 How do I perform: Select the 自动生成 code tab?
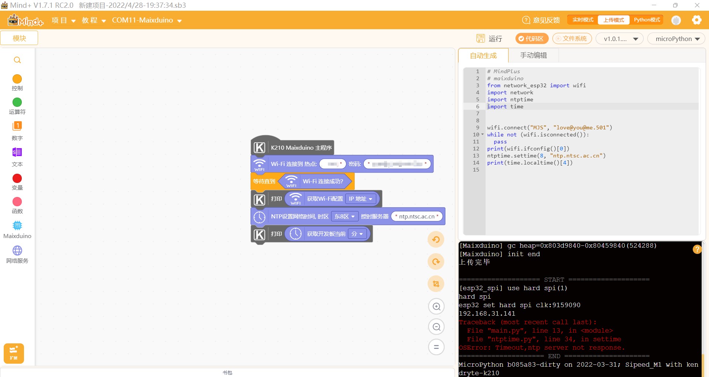coord(483,55)
